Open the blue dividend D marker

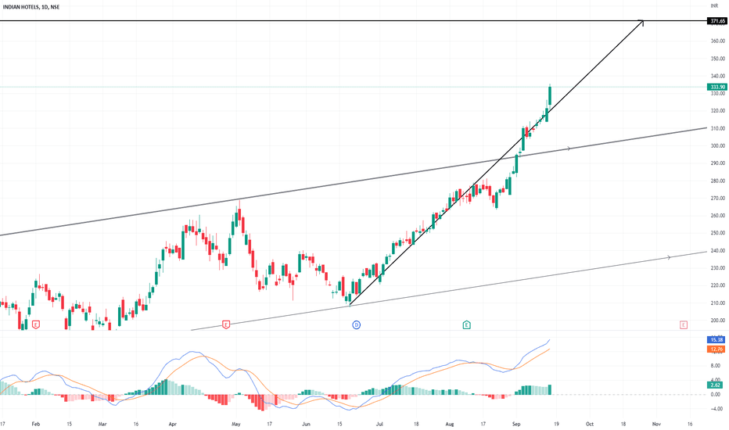point(356,324)
